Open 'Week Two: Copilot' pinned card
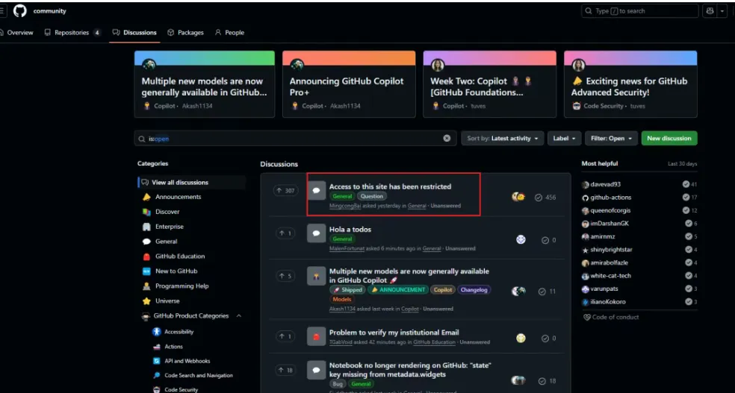Viewport: 735px width, 393px height. coord(490,84)
